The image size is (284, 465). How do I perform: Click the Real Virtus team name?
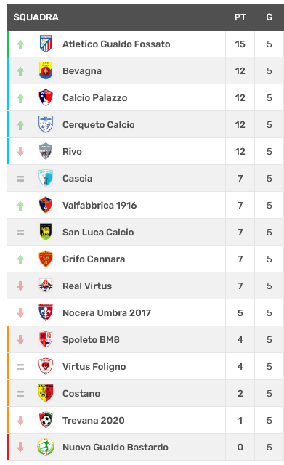click(x=87, y=286)
